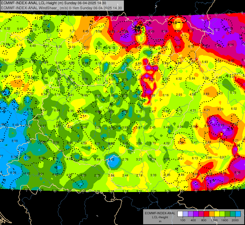Image resolution: width=245 pixels, height=225 pixels.
Task: Click the wind shear value 3.16
Action: (166, 95)
